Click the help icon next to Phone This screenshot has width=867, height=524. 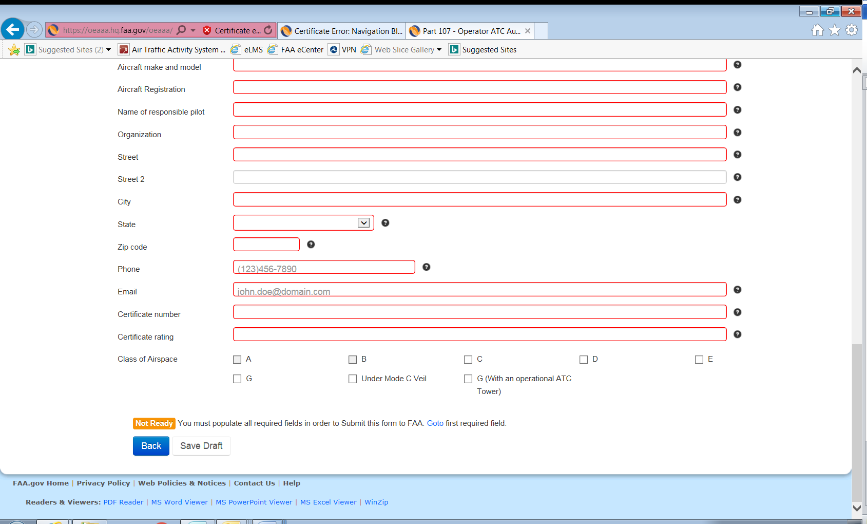426,267
